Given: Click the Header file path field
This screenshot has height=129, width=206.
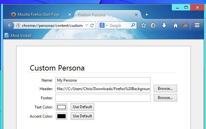Looking at the screenshot, I should 103,89.
